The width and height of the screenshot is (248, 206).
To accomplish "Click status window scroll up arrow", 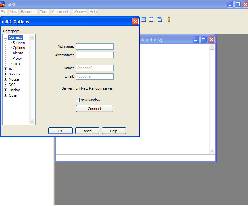I will click(212, 47).
